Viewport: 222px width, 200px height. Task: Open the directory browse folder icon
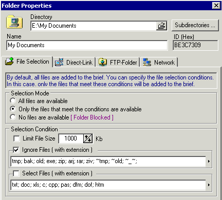point(161,26)
